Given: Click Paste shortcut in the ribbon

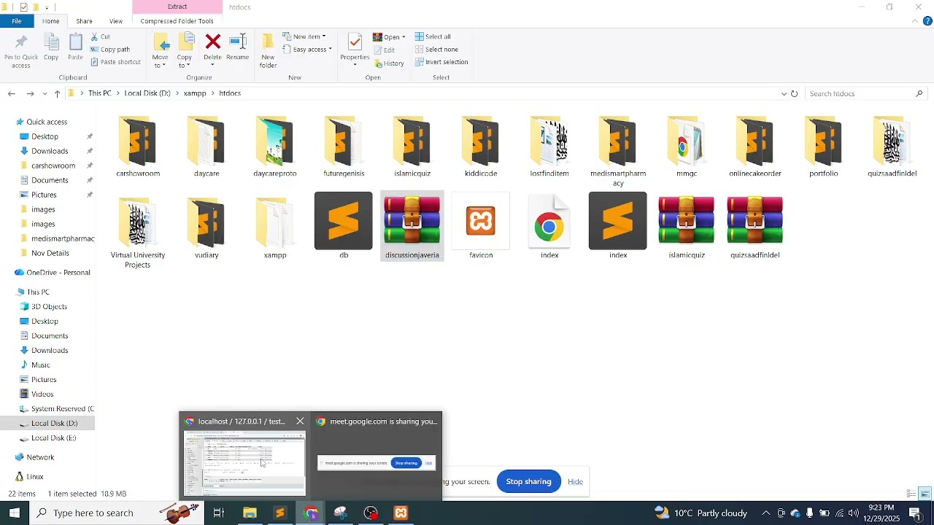Looking at the screenshot, I should pyautogui.click(x=115, y=62).
